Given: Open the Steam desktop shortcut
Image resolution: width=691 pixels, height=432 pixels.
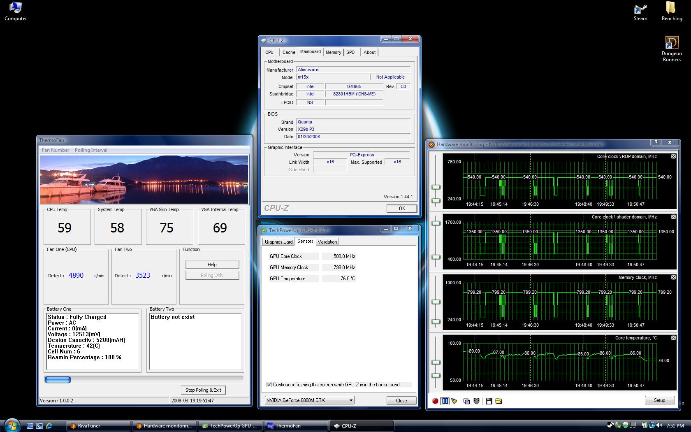Looking at the screenshot, I should click(x=640, y=12).
